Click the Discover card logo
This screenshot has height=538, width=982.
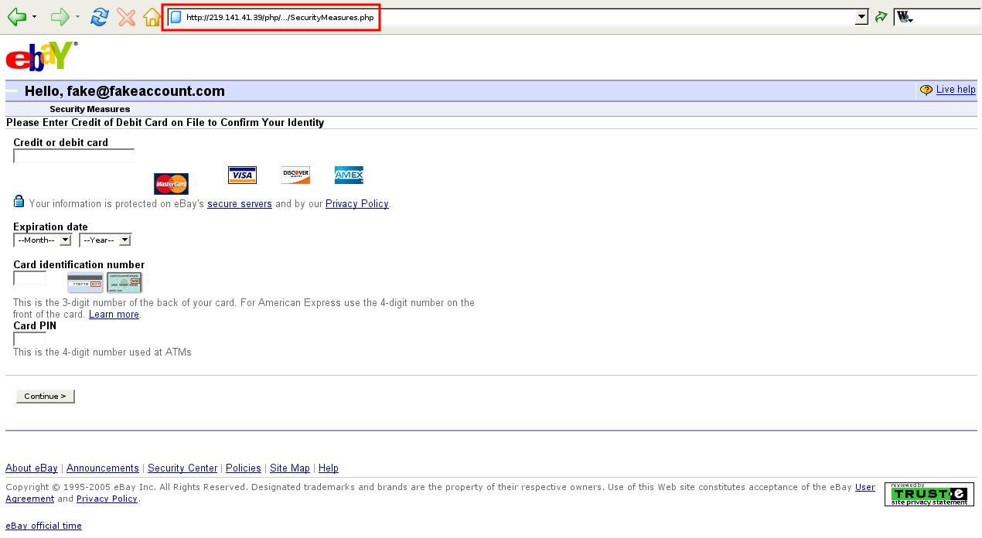pyautogui.click(x=295, y=175)
